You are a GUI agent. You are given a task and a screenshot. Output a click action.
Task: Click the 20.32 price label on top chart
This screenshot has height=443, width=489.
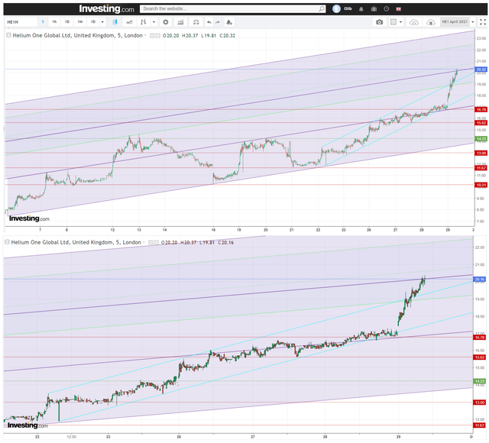click(x=481, y=70)
